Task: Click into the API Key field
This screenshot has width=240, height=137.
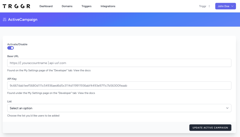Action: click(119, 86)
